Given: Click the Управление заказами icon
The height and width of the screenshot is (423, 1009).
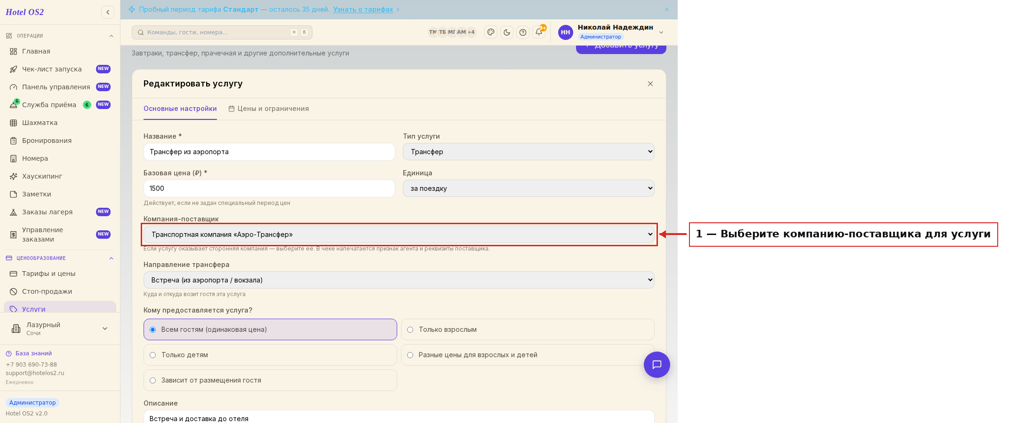Looking at the screenshot, I should click(14, 235).
